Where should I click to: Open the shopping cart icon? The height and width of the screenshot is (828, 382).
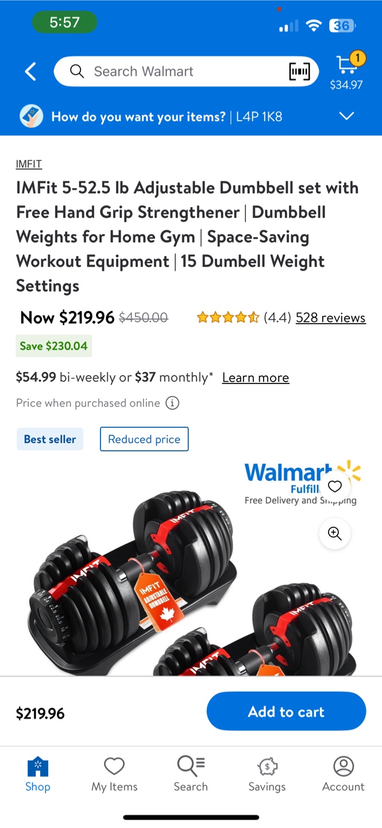click(x=346, y=64)
